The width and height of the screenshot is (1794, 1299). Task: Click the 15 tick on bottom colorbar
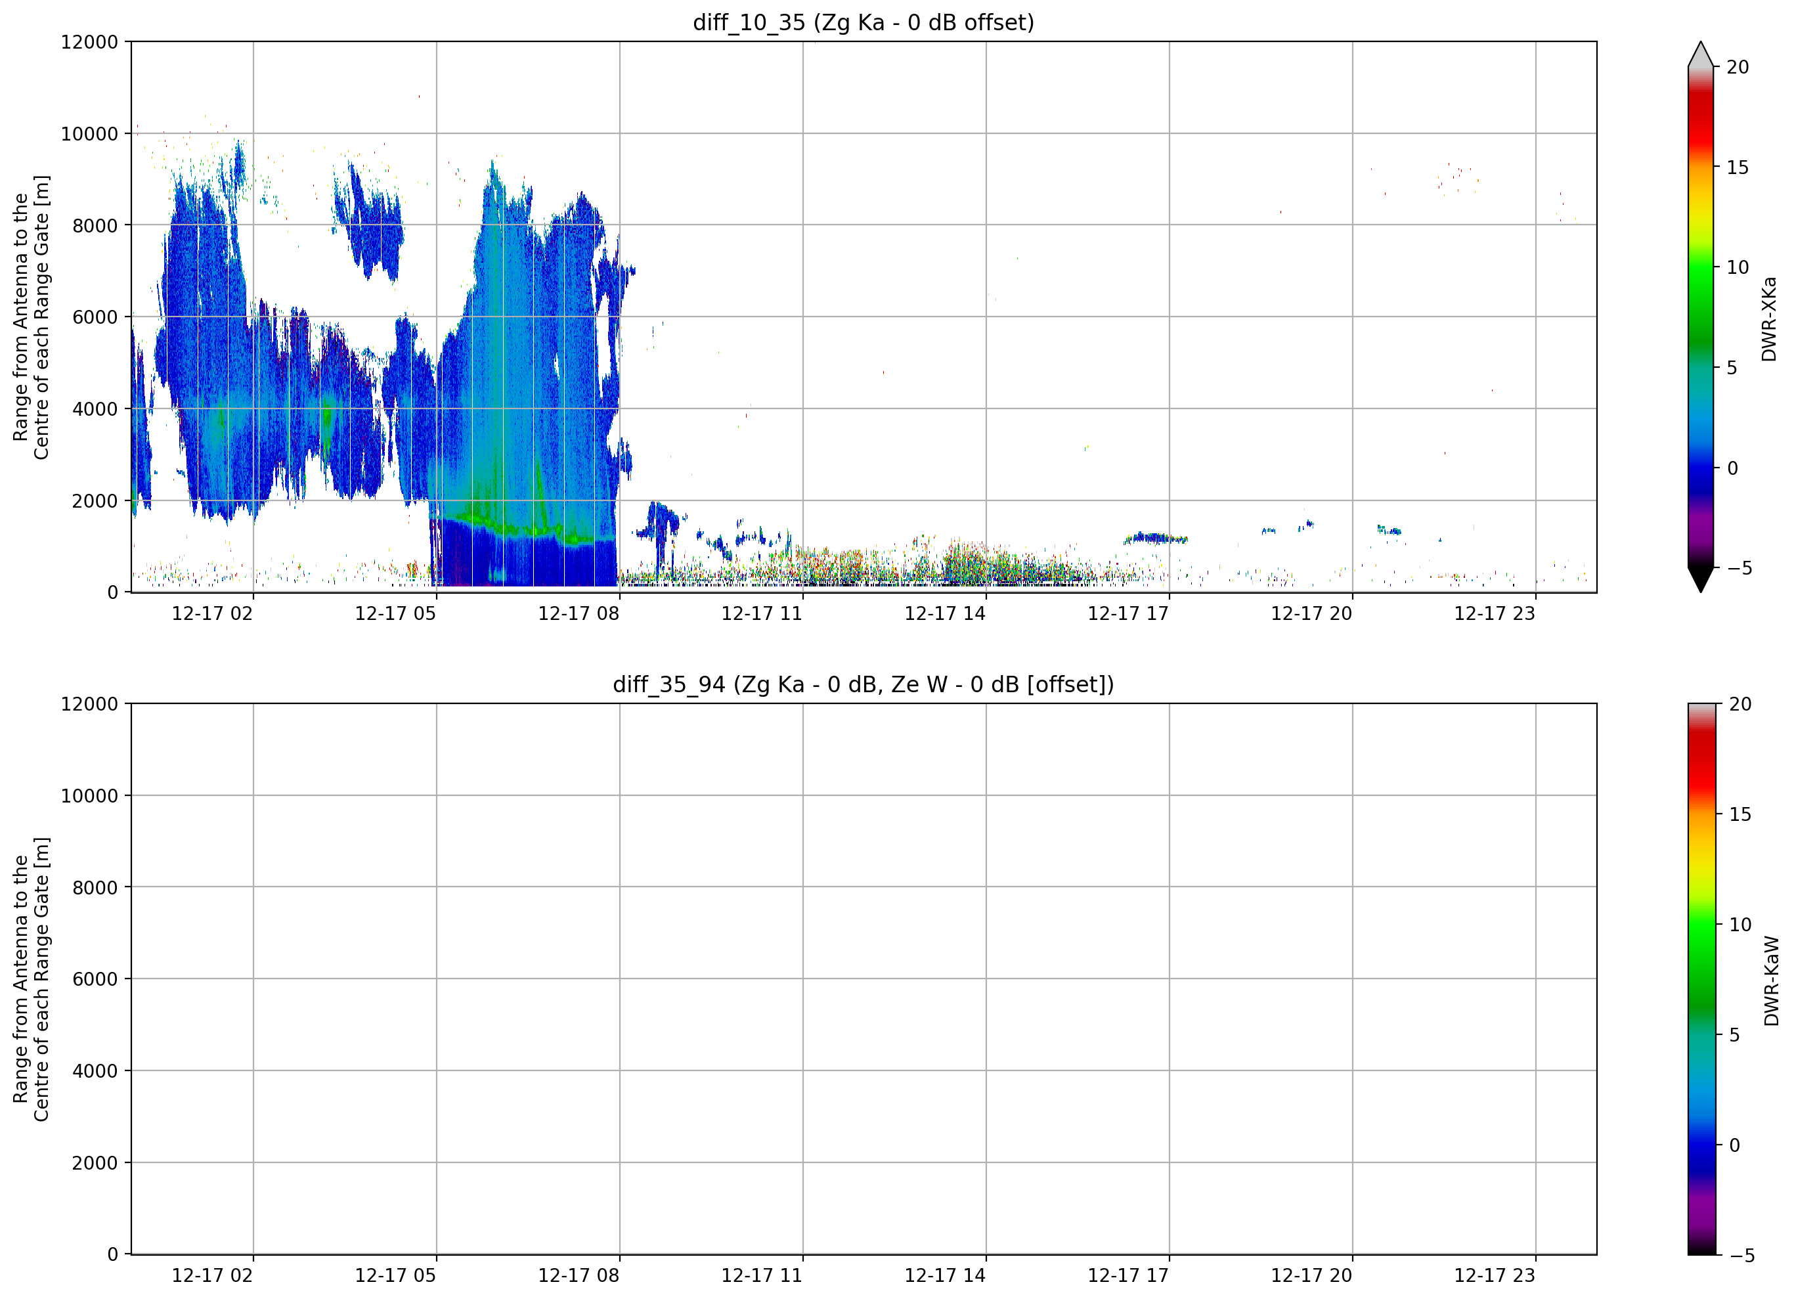1740,814
